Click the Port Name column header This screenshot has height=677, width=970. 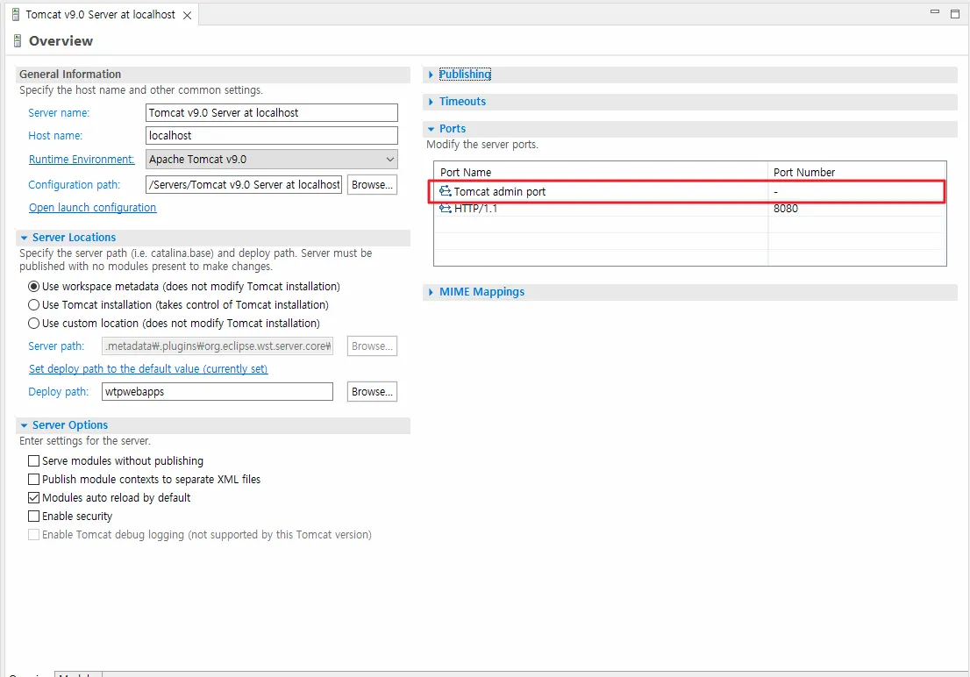pos(601,172)
